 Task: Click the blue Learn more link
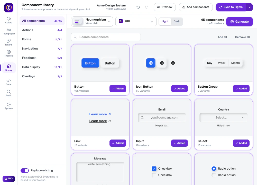(100, 114)
